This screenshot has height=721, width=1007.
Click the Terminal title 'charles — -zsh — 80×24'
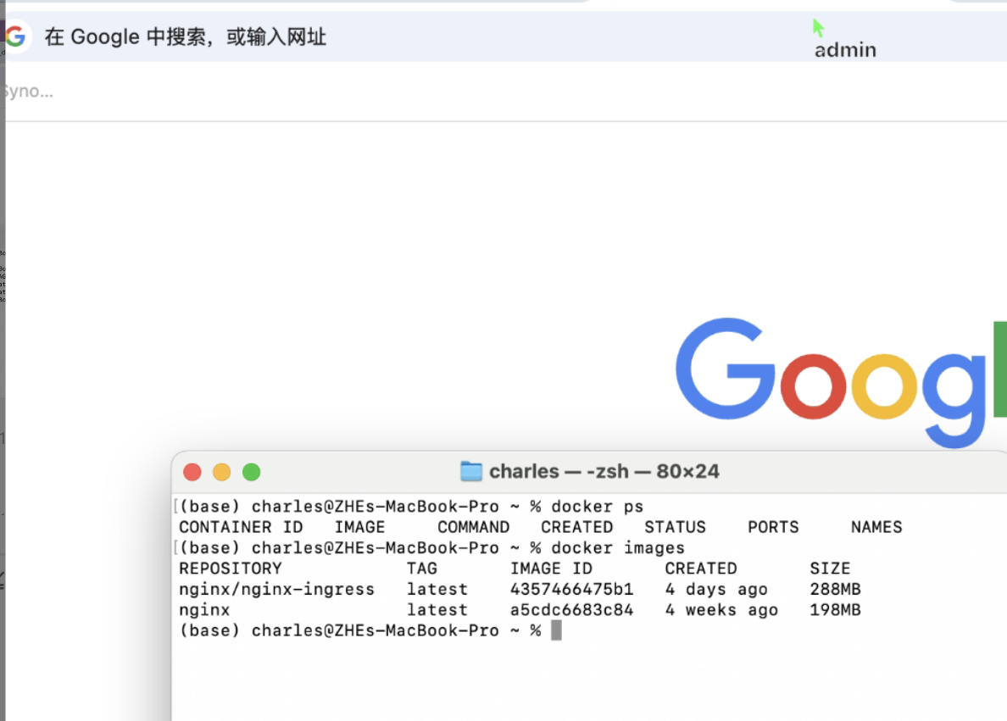tap(604, 472)
